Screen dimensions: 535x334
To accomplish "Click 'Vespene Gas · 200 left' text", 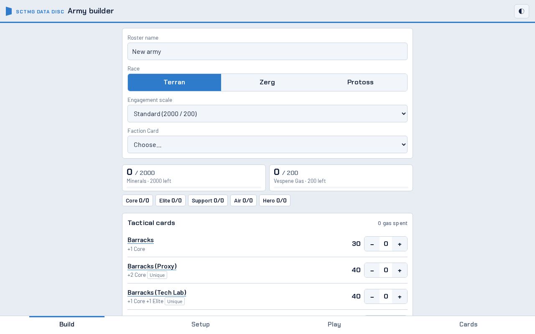I will click(300, 181).
